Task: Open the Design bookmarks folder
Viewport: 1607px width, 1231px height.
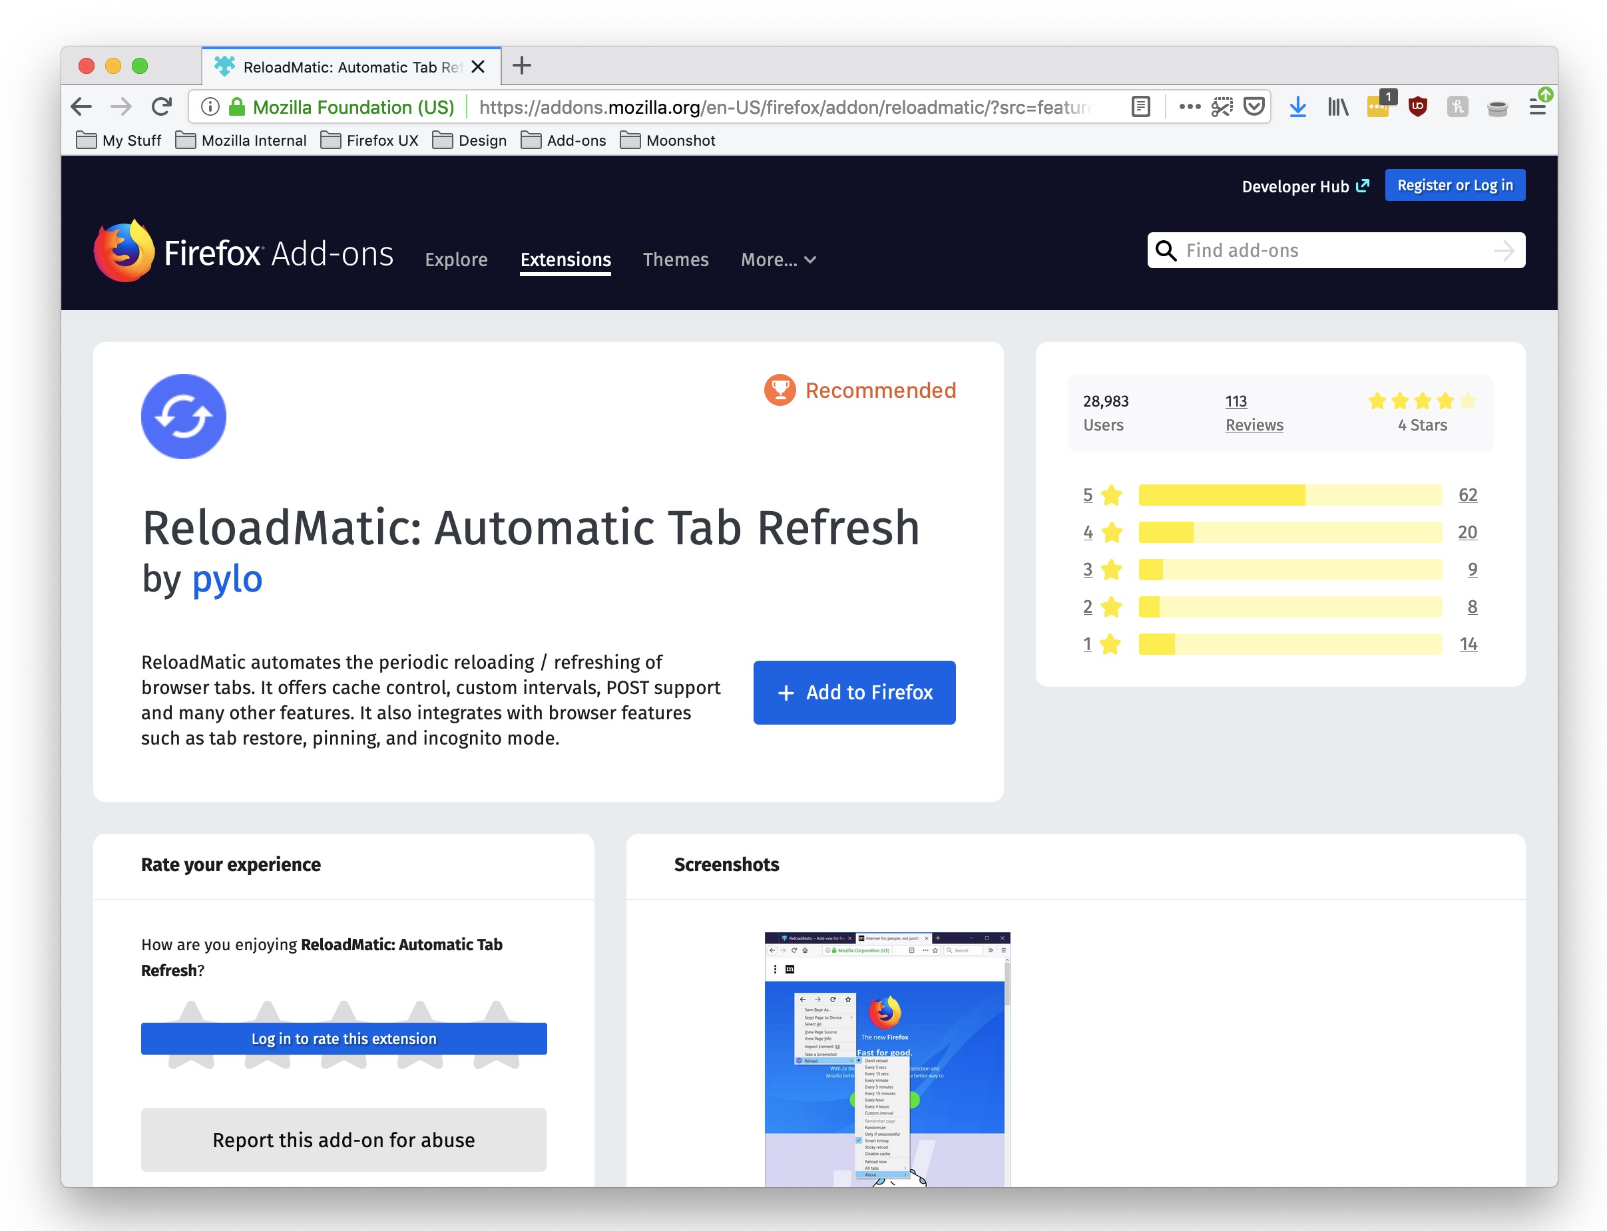Action: [x=470, y=140]
